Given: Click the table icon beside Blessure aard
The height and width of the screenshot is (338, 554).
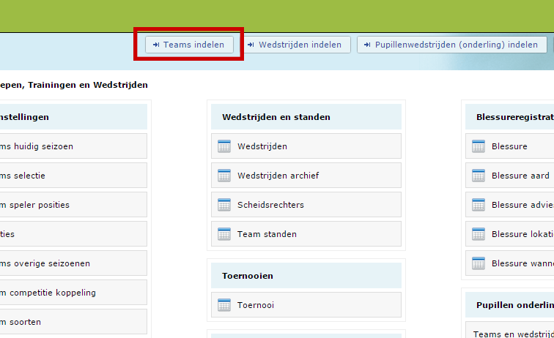Looking at the screenshot, I should point(479,176).
